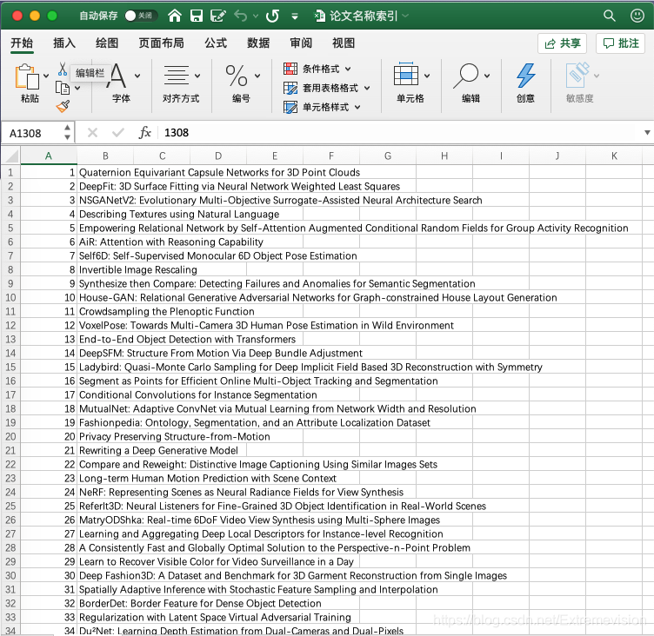Click cell 'End-to-End Object Detection with Transformers'
Viewport: 654px width, 636px height.
[187, 339]
